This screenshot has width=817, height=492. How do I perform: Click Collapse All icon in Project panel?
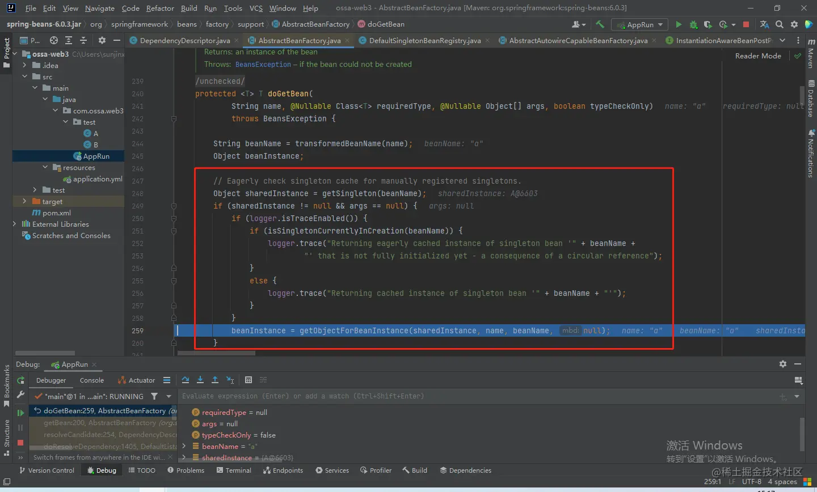[x=83, y=40]
